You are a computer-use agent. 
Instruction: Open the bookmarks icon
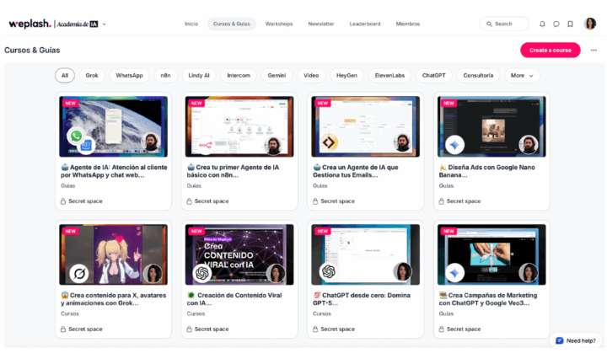(570, 24)
